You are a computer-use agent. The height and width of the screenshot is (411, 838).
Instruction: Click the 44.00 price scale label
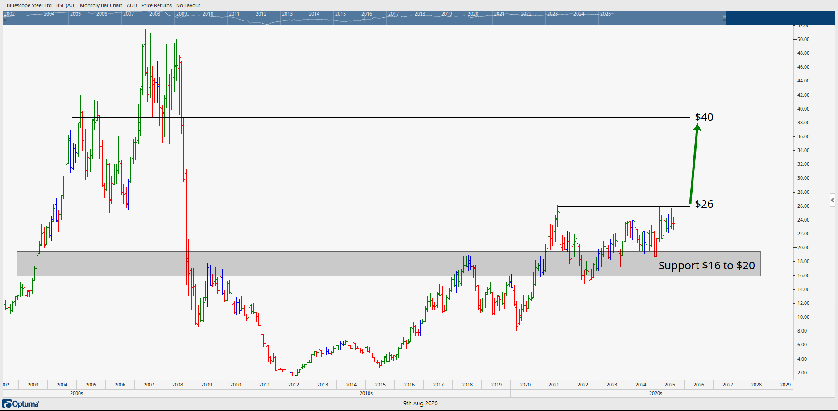(x=803, y=81)
